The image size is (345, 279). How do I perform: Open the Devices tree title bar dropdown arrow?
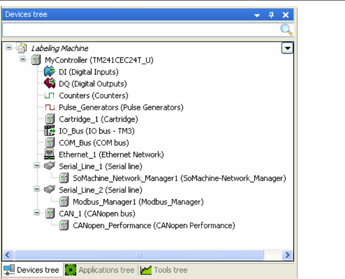click(257, 15)
